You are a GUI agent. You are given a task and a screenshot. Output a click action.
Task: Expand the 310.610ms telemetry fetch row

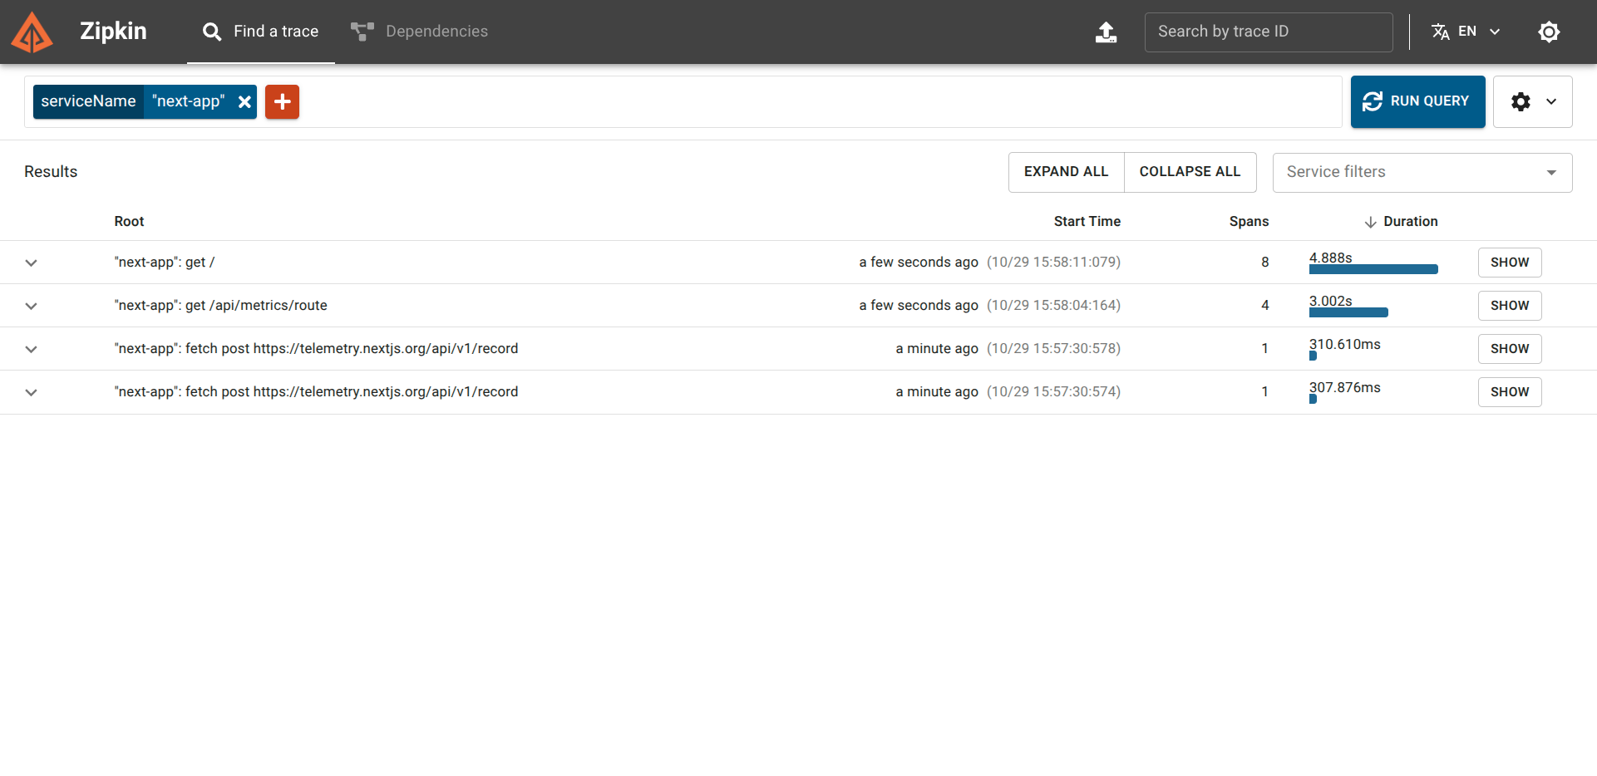point(32,349)
